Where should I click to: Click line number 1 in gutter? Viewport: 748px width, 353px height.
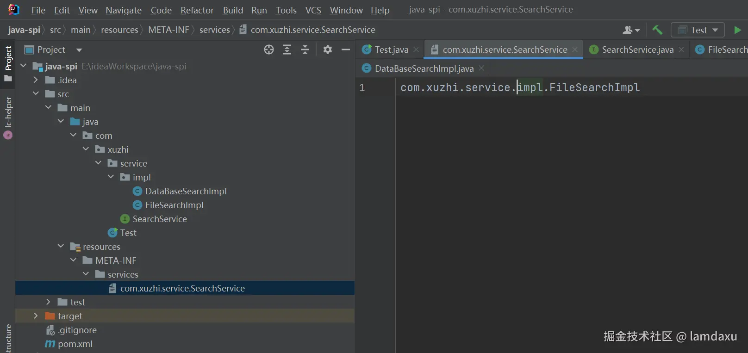coord(362,87)
